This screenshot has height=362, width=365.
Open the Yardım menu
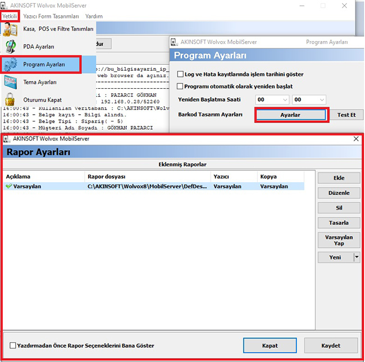click(94, 16)
